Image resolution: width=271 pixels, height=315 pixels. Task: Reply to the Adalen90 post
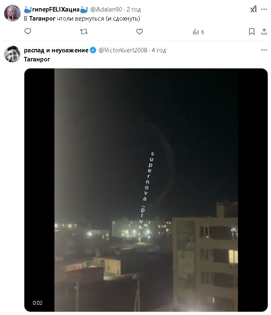tap(28, 32)
